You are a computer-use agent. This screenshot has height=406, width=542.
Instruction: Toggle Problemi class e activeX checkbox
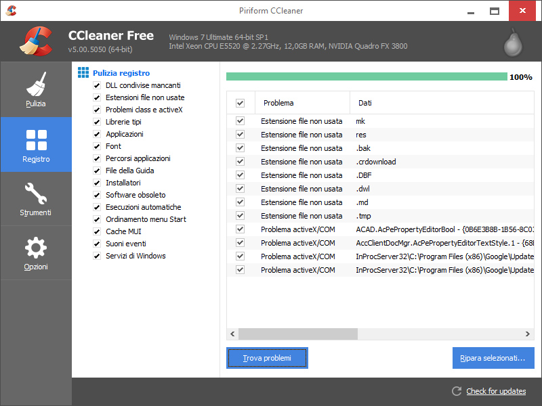(x=97, y=110)
